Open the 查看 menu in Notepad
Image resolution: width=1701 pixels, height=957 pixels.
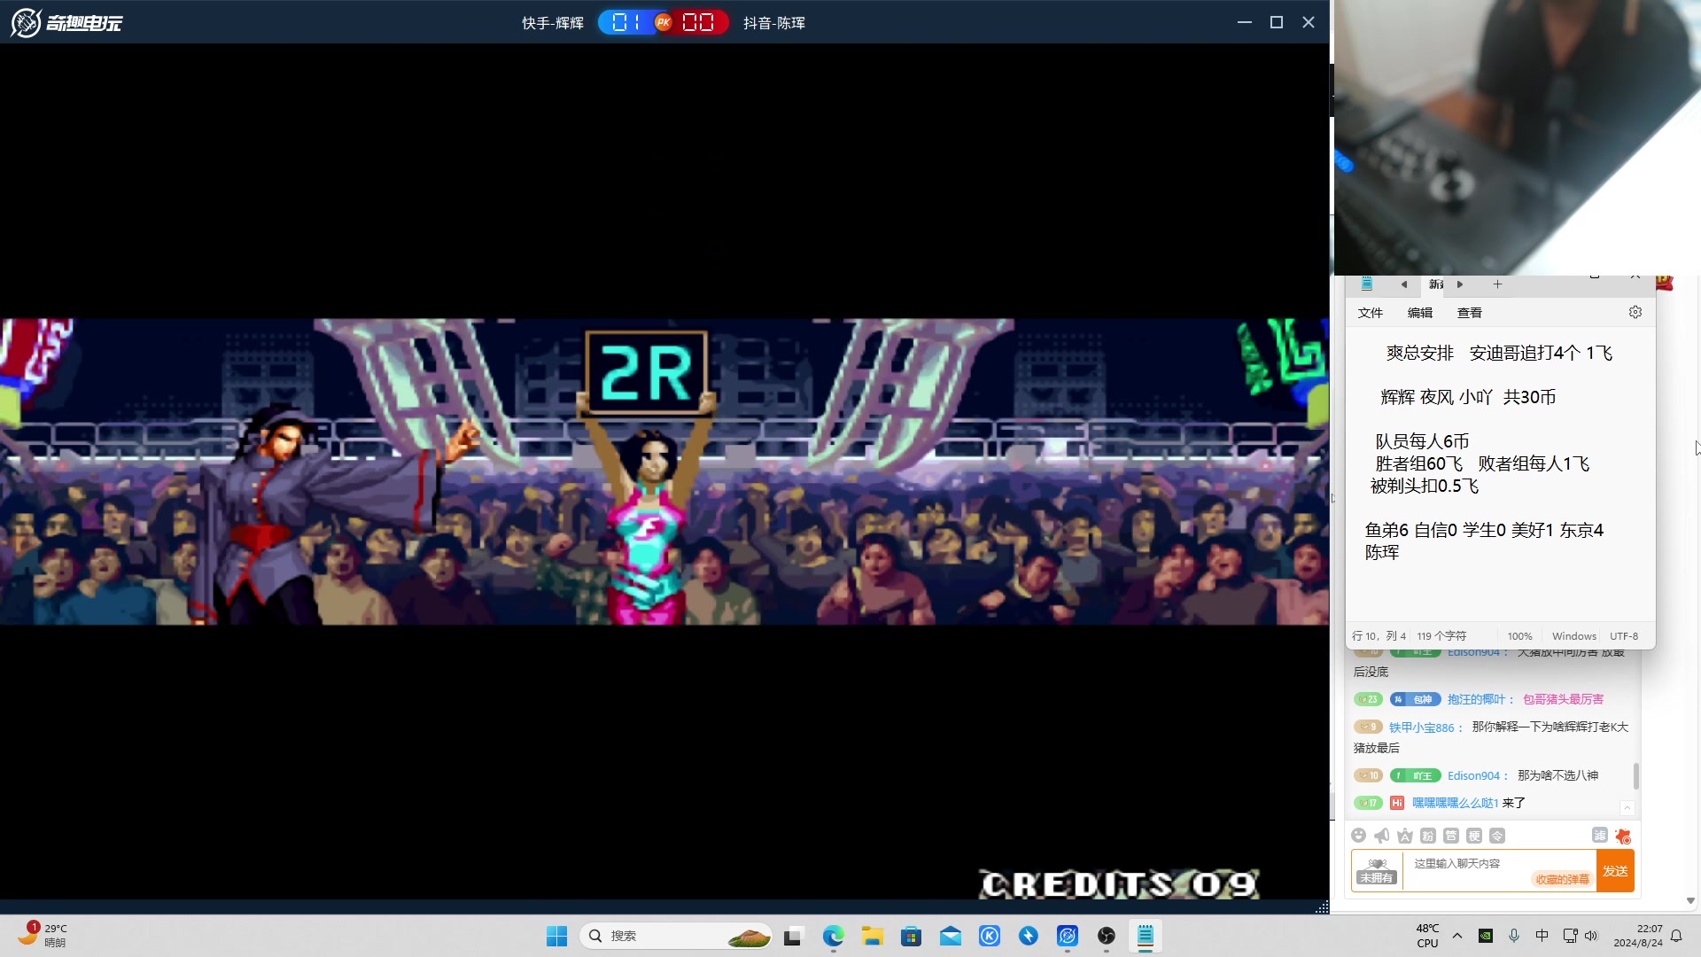1469,313
